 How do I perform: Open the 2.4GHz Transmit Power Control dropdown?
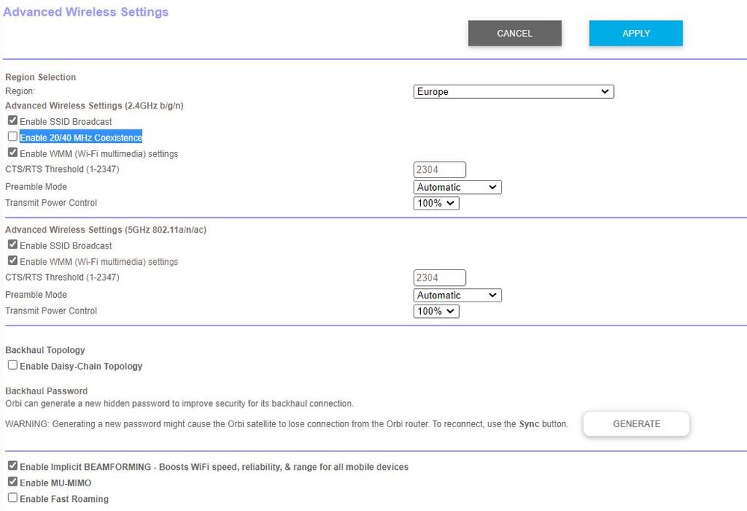coord(436,203)
